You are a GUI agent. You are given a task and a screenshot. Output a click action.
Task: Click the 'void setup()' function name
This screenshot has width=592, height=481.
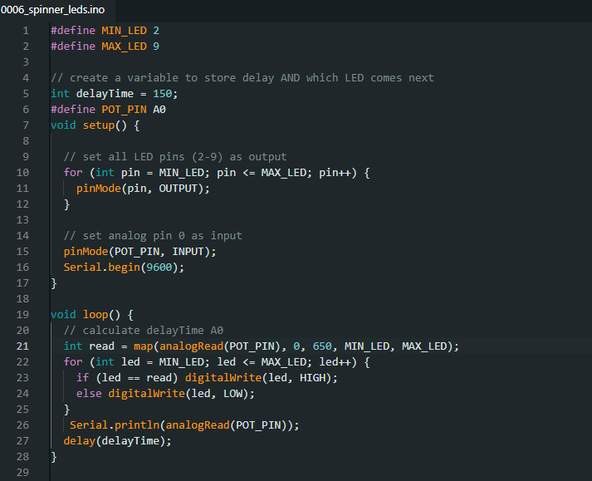(98, 125)
